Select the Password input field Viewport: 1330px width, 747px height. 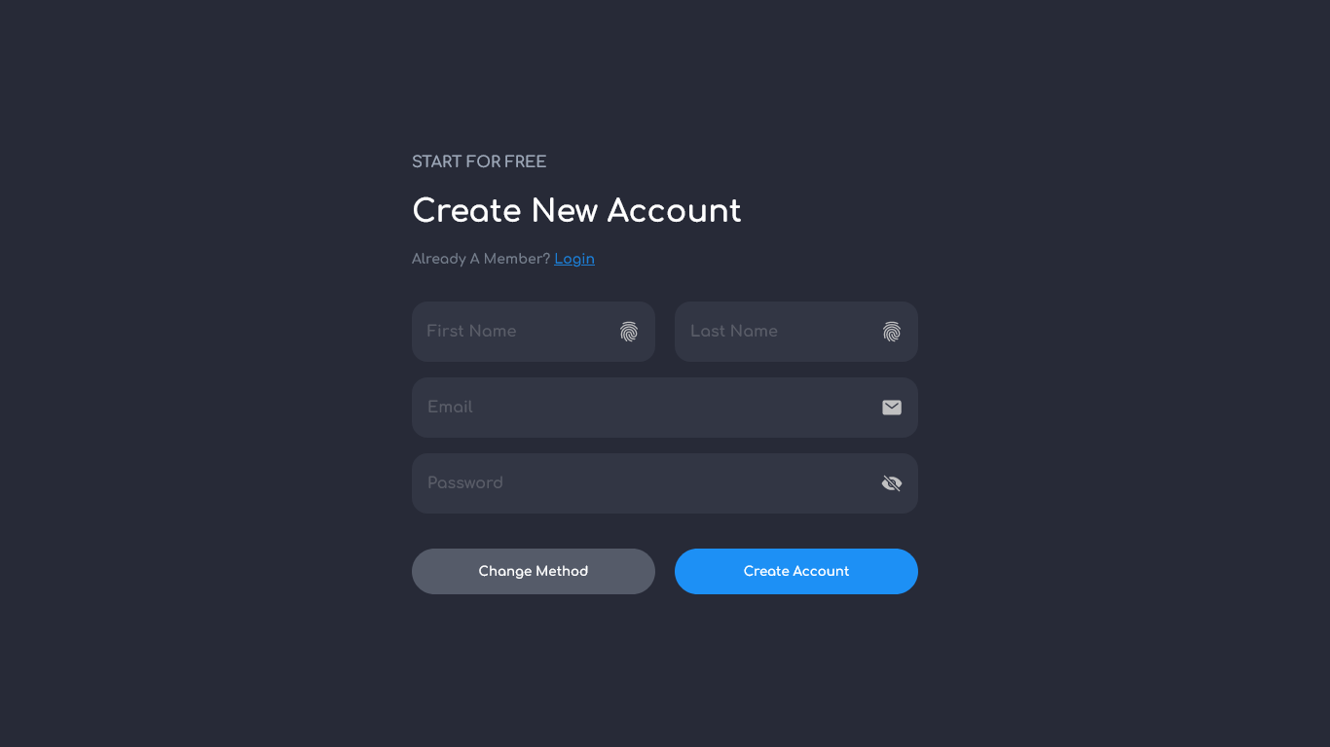[x=665, y=483]
